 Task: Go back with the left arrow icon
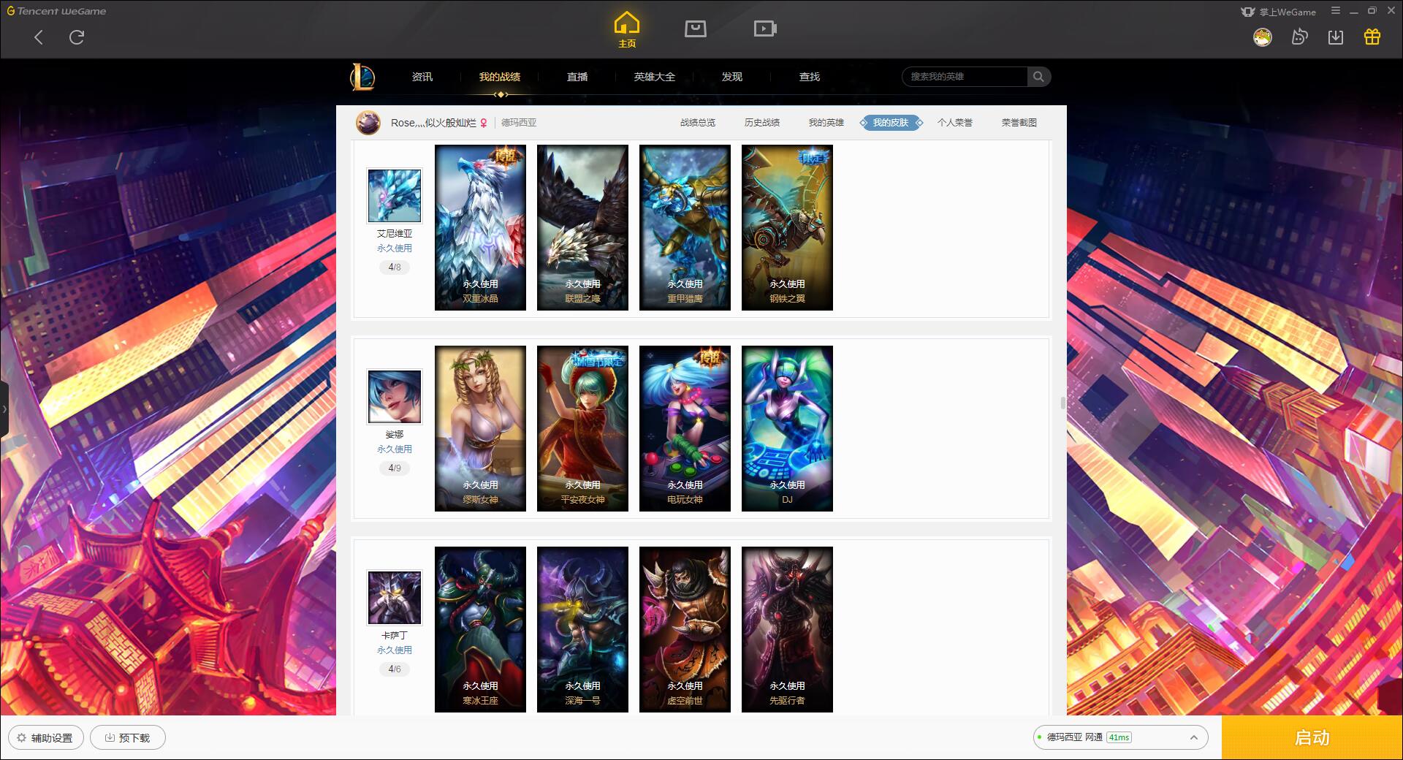click(39, 37)
